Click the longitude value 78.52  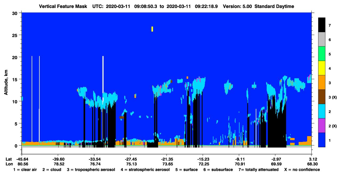tap(59, 164)
